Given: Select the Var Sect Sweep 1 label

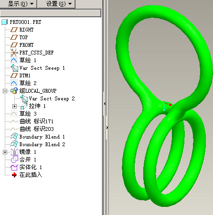Looking at the screenshot, I should tap(42, 68).
